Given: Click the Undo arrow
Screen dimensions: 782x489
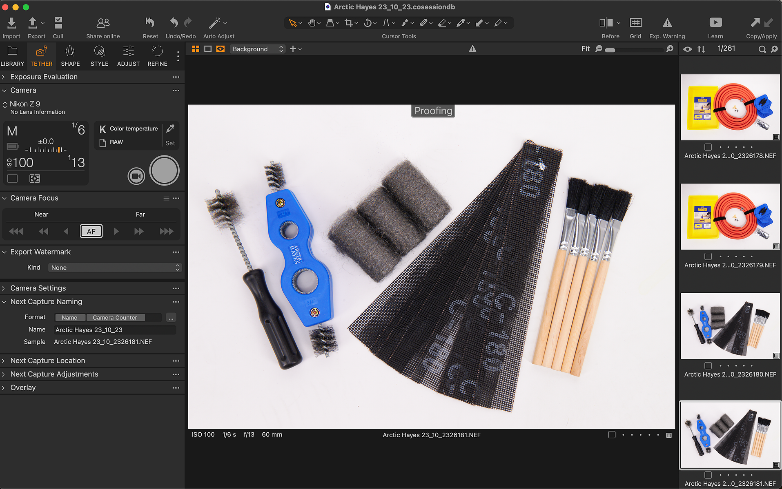Looking at the screenshot, I should pos(174,23).
